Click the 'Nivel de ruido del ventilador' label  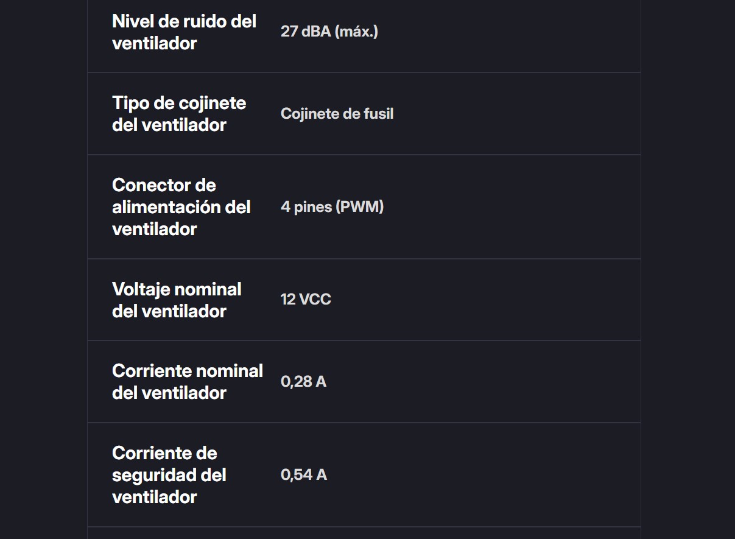[x=184, y=32]
